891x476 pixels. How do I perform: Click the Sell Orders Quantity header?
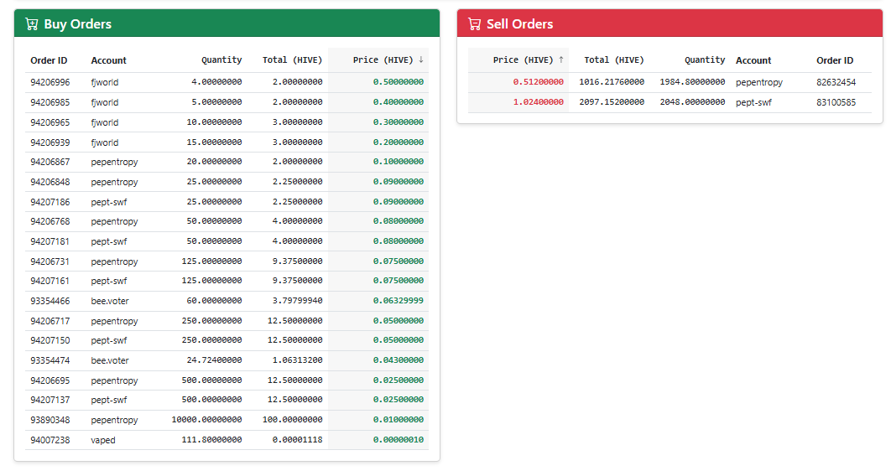[x=705, y=60]
